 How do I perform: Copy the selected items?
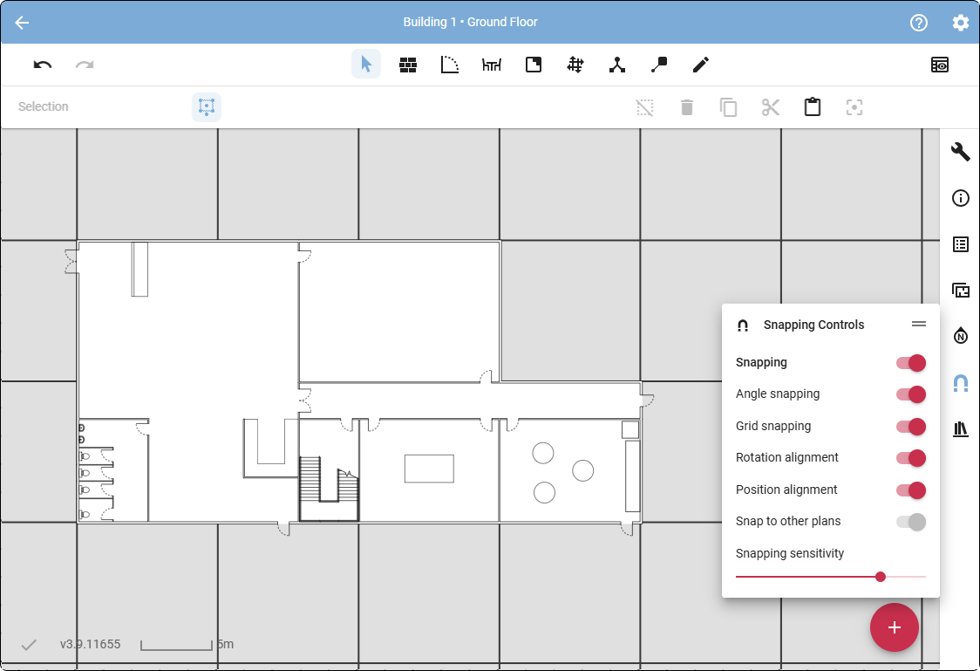pyautogui.click(x=728, y=107)
